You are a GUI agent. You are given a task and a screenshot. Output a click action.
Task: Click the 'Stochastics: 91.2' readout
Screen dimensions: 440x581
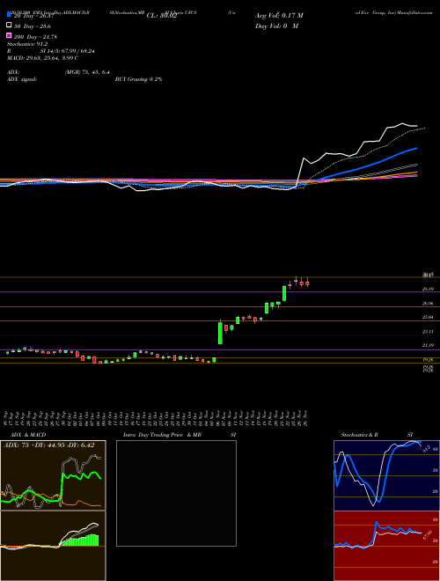[26, 44]
